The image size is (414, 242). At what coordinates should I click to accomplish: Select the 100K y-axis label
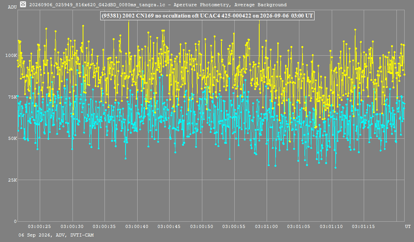[11, 55]
